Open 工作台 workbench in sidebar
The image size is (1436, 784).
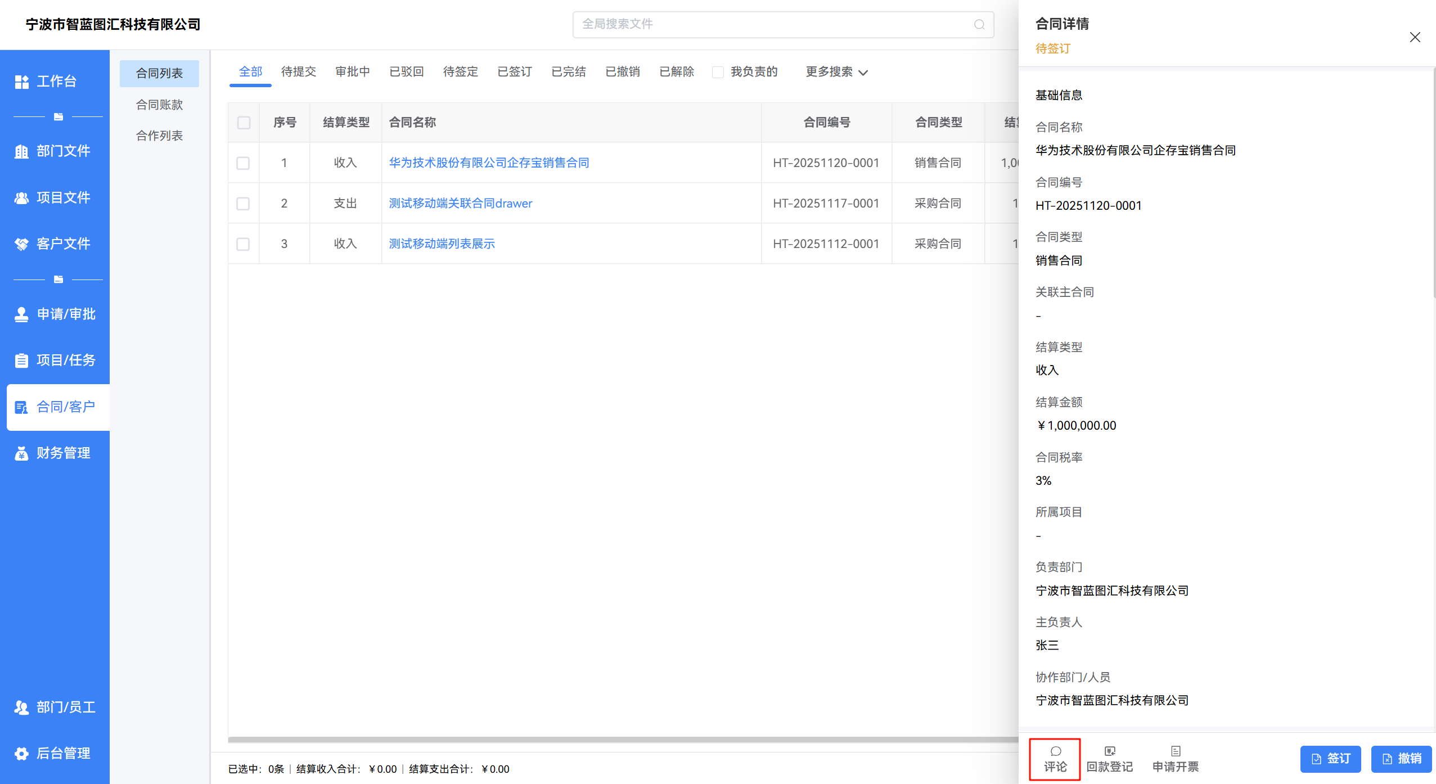click(55, 82)
